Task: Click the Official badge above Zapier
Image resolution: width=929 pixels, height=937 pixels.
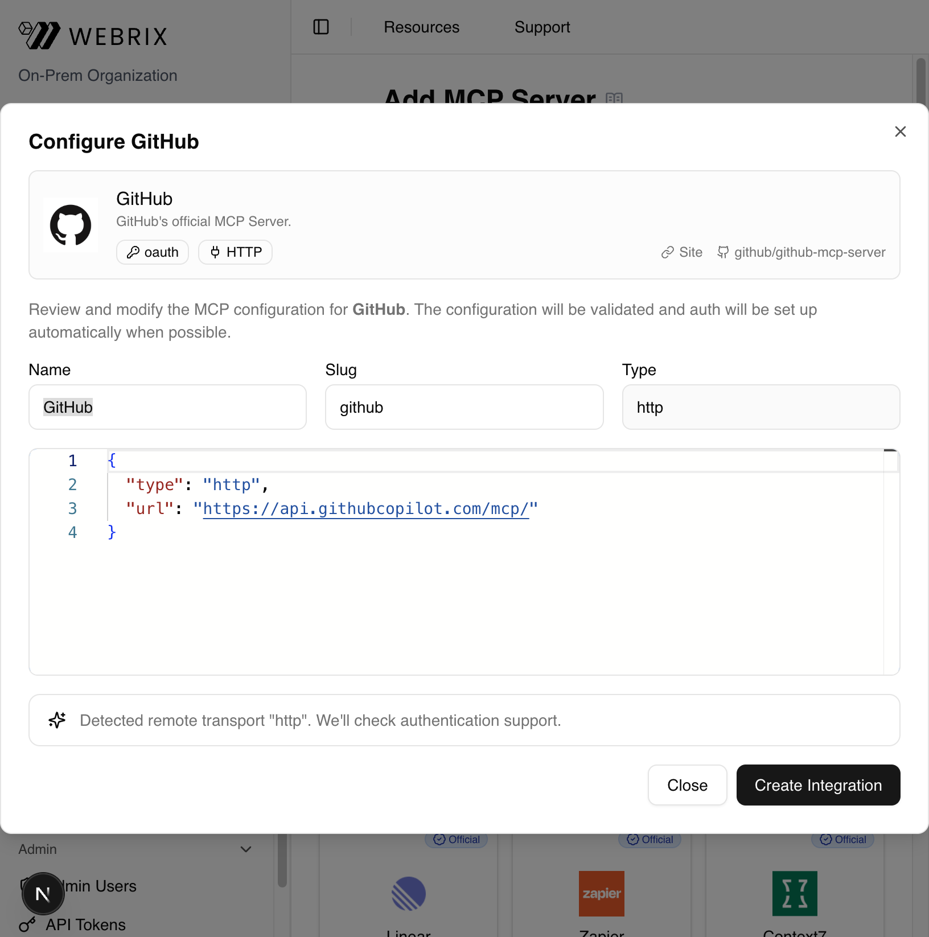Action: click(x=650, y=840)
